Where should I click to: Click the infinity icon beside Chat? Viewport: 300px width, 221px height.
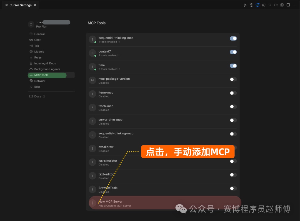(x=31, y=40)
